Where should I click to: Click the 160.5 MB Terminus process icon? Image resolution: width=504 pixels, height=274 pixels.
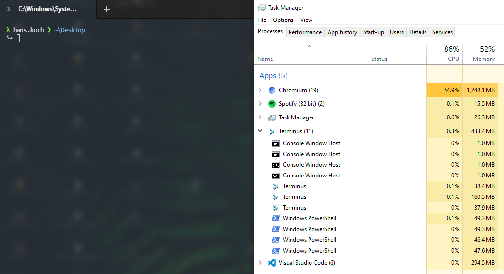(276, 197)
